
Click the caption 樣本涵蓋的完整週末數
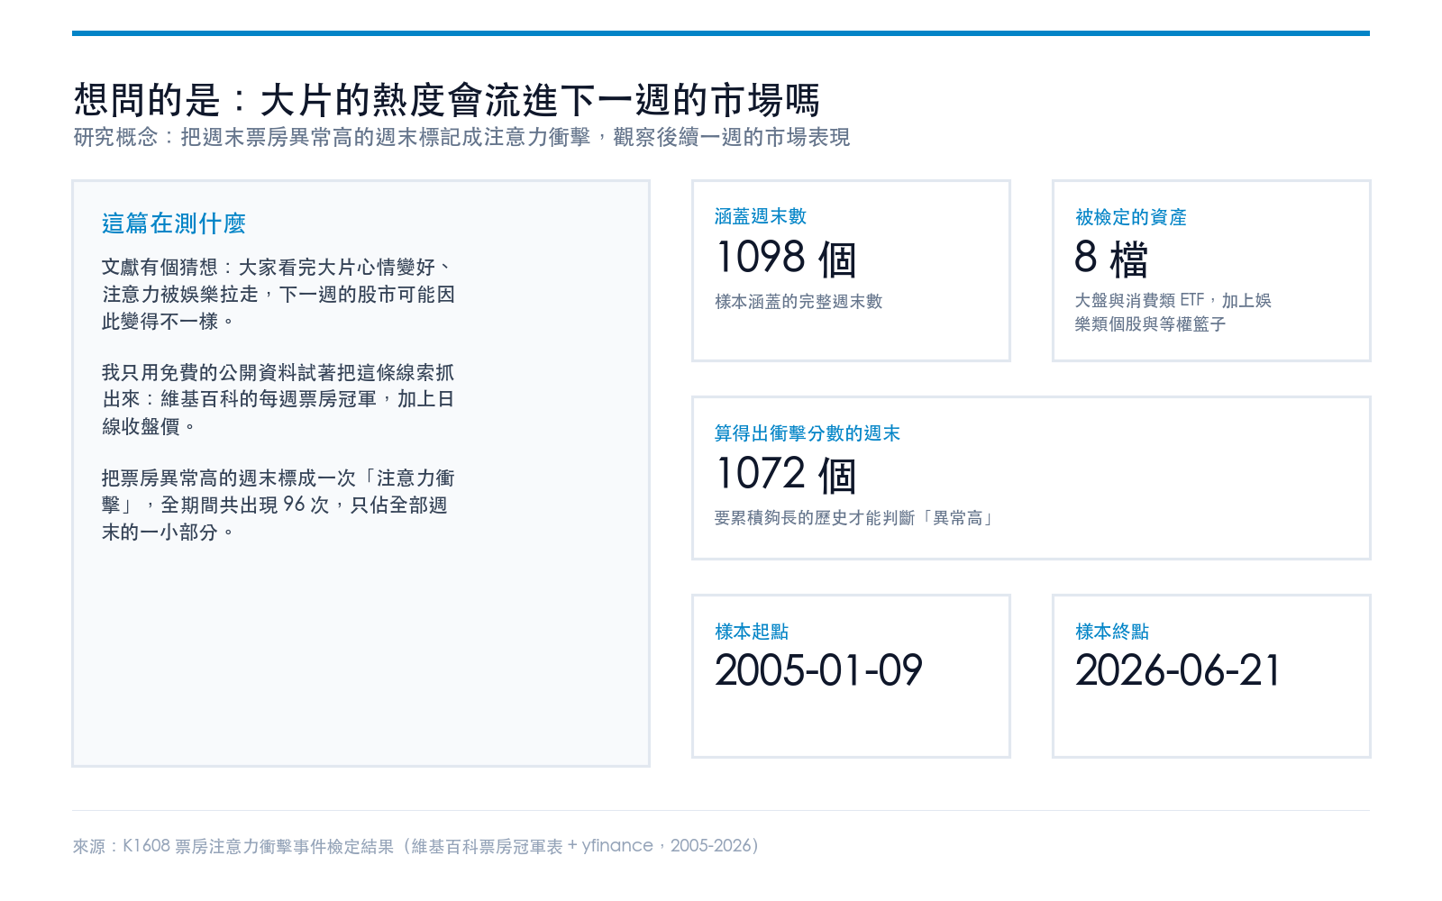point(799,302)
